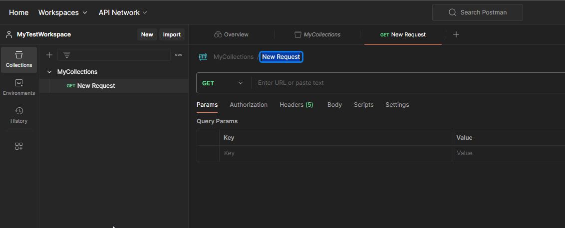Open the GET method dropdown
The width and height of the screenshot is (565, 228).
[224, 83]
